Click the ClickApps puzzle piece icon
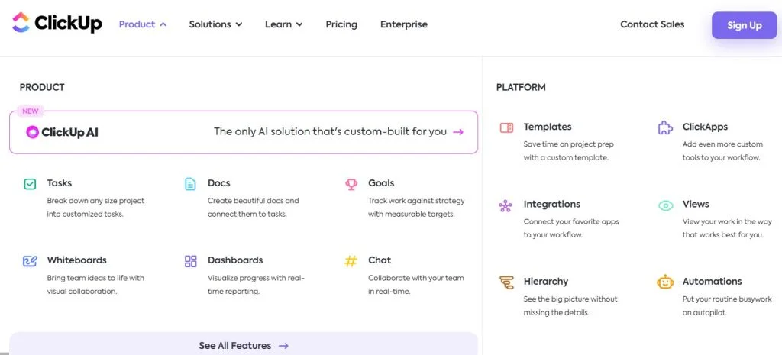Viewport: 782px width, 355px height. pyautogui.click(x=665, y=127)
